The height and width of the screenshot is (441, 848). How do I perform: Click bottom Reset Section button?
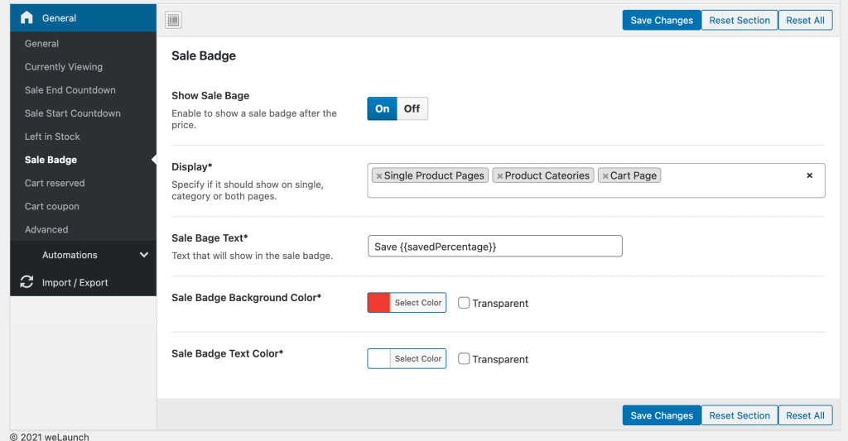pos(740,415)
